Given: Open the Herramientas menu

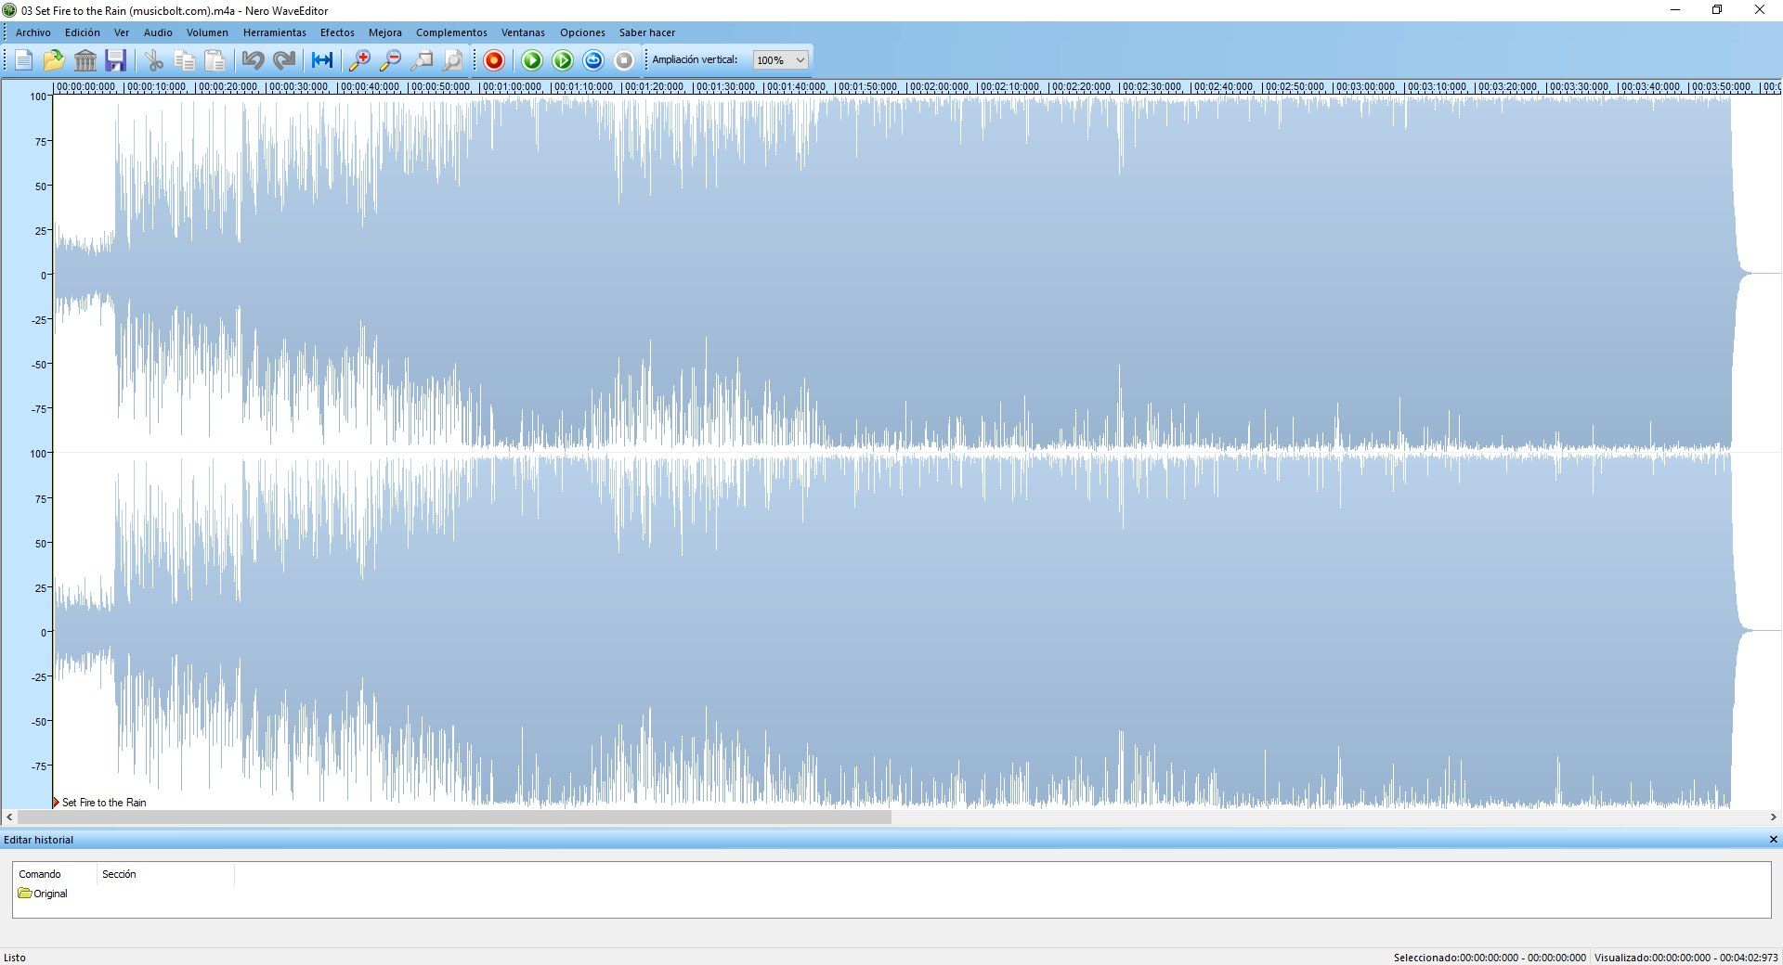Looking at the screenshot, I should click(275, 32).
